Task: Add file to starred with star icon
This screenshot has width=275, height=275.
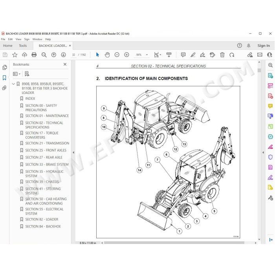Action: click(15, 55)
